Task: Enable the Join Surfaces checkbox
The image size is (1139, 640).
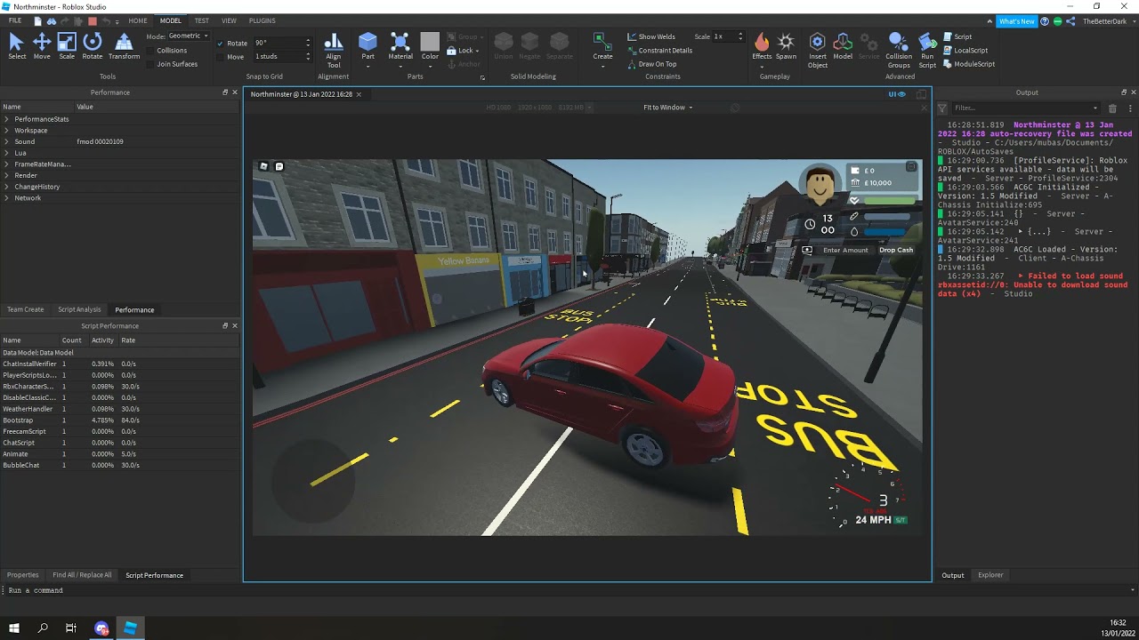Action: [150, 64]
